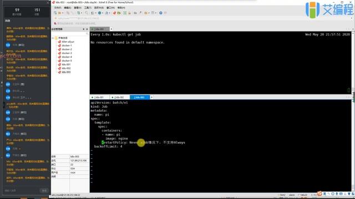Open the 文件(F) menu
This screenshot has width=355, height=199.
(58, 8)
